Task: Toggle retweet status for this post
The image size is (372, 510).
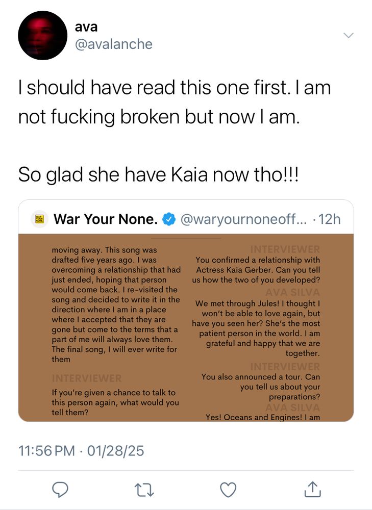Action: coord(143,489)
